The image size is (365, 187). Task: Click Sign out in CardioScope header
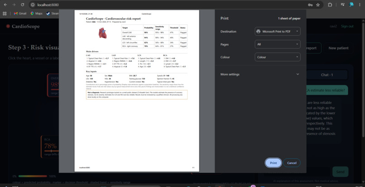(347, 26)
